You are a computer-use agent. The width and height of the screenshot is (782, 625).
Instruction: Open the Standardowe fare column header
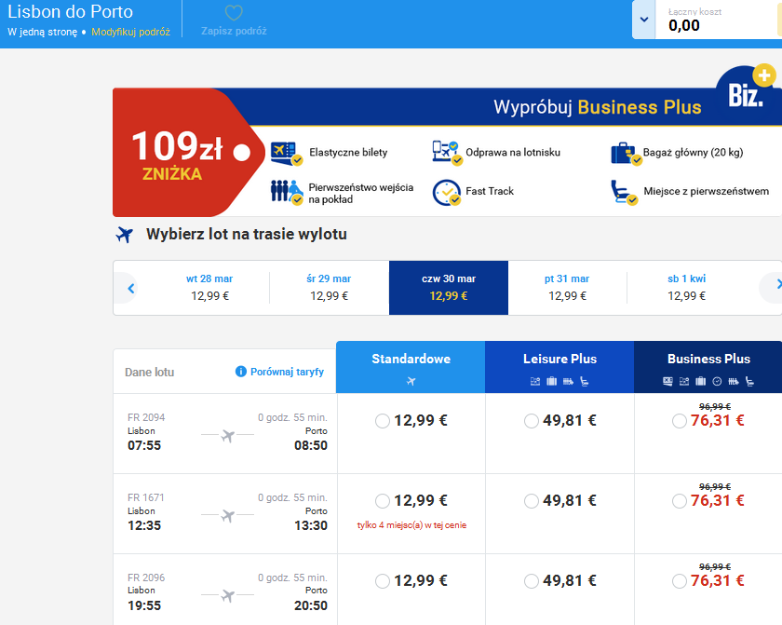[x=411, y=367]
